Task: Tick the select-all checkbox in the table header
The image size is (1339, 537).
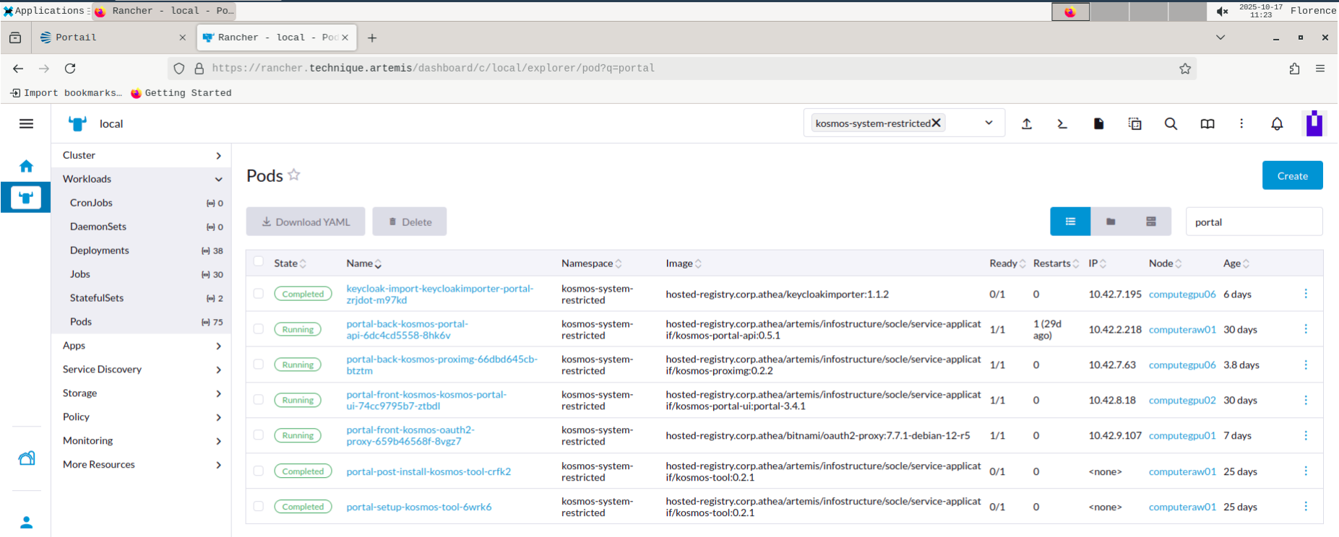Action: tap(259, 262)
